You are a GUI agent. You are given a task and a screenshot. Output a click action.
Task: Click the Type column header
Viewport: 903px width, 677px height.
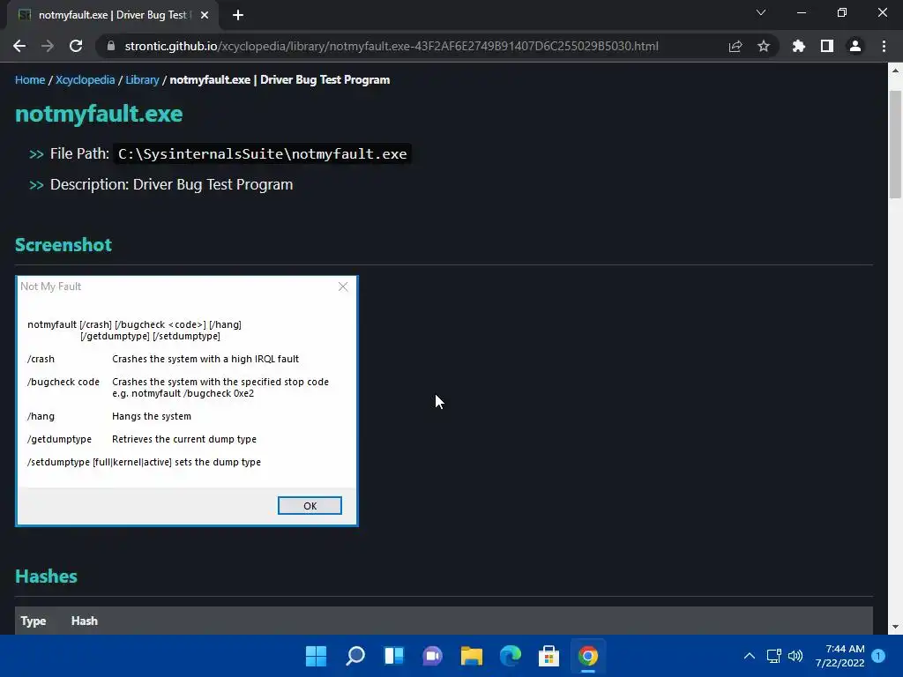(34, 621)
